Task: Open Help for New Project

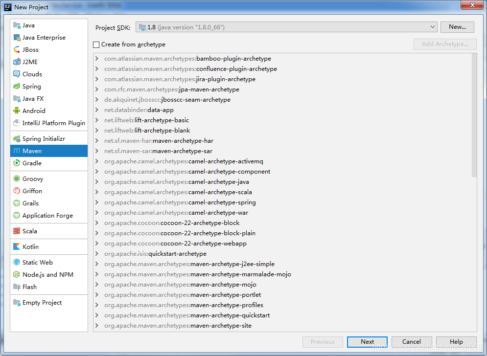Action: 456,342
